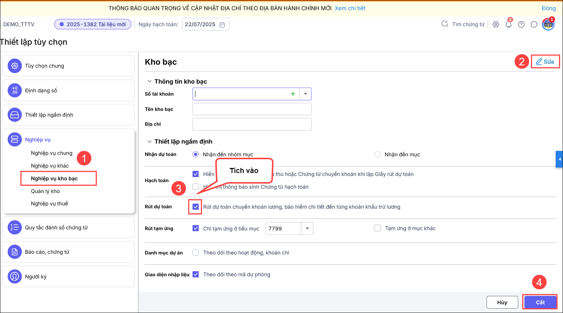This screenshot has width=563, height=313.
Task: Click the Tên kho bạc input field
Action: pos(252,109)
